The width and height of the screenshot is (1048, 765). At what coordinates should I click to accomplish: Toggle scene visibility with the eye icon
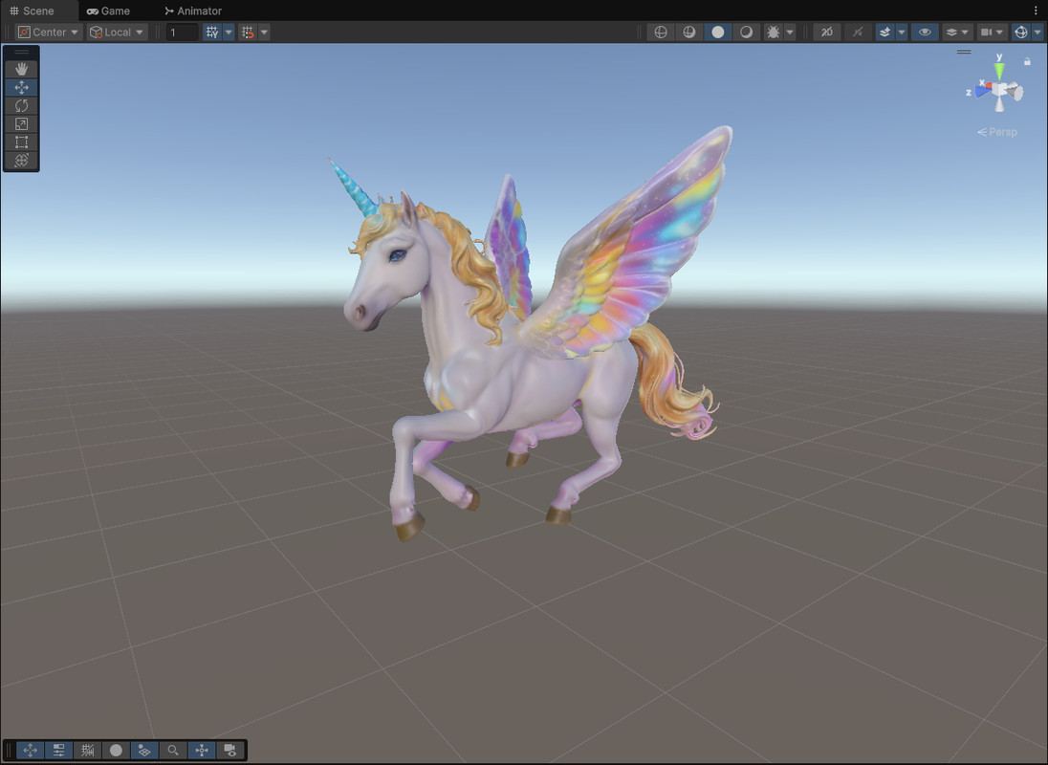pos(926,32)
